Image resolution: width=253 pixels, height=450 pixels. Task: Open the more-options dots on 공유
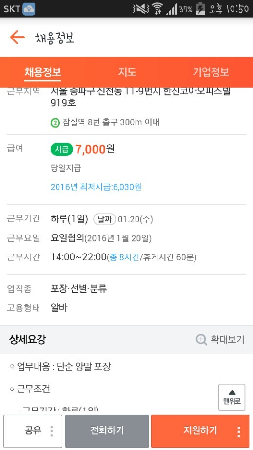51,431
